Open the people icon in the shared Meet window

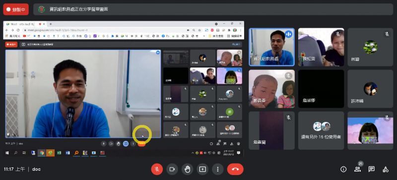(218, 144)
